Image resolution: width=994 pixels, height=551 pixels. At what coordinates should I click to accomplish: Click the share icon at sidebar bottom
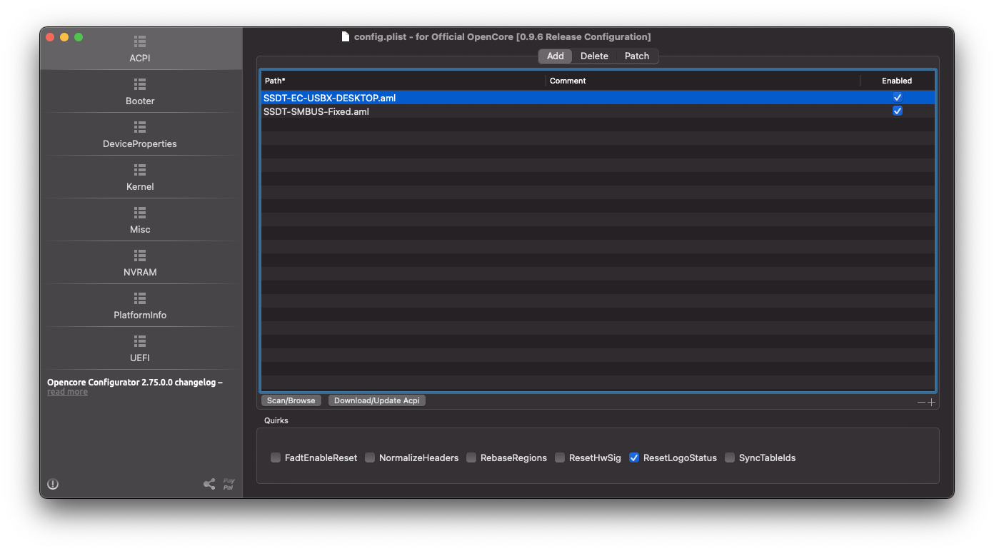(209, 484)
